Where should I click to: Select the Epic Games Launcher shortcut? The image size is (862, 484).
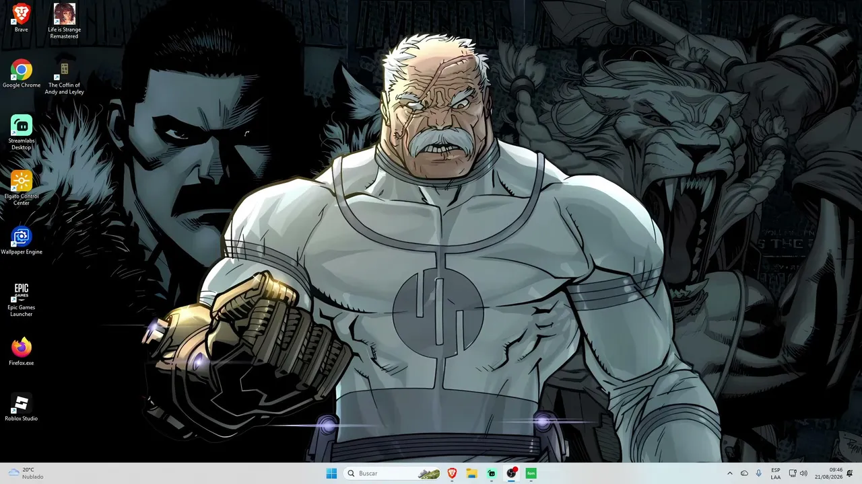[x=22, y=299]
